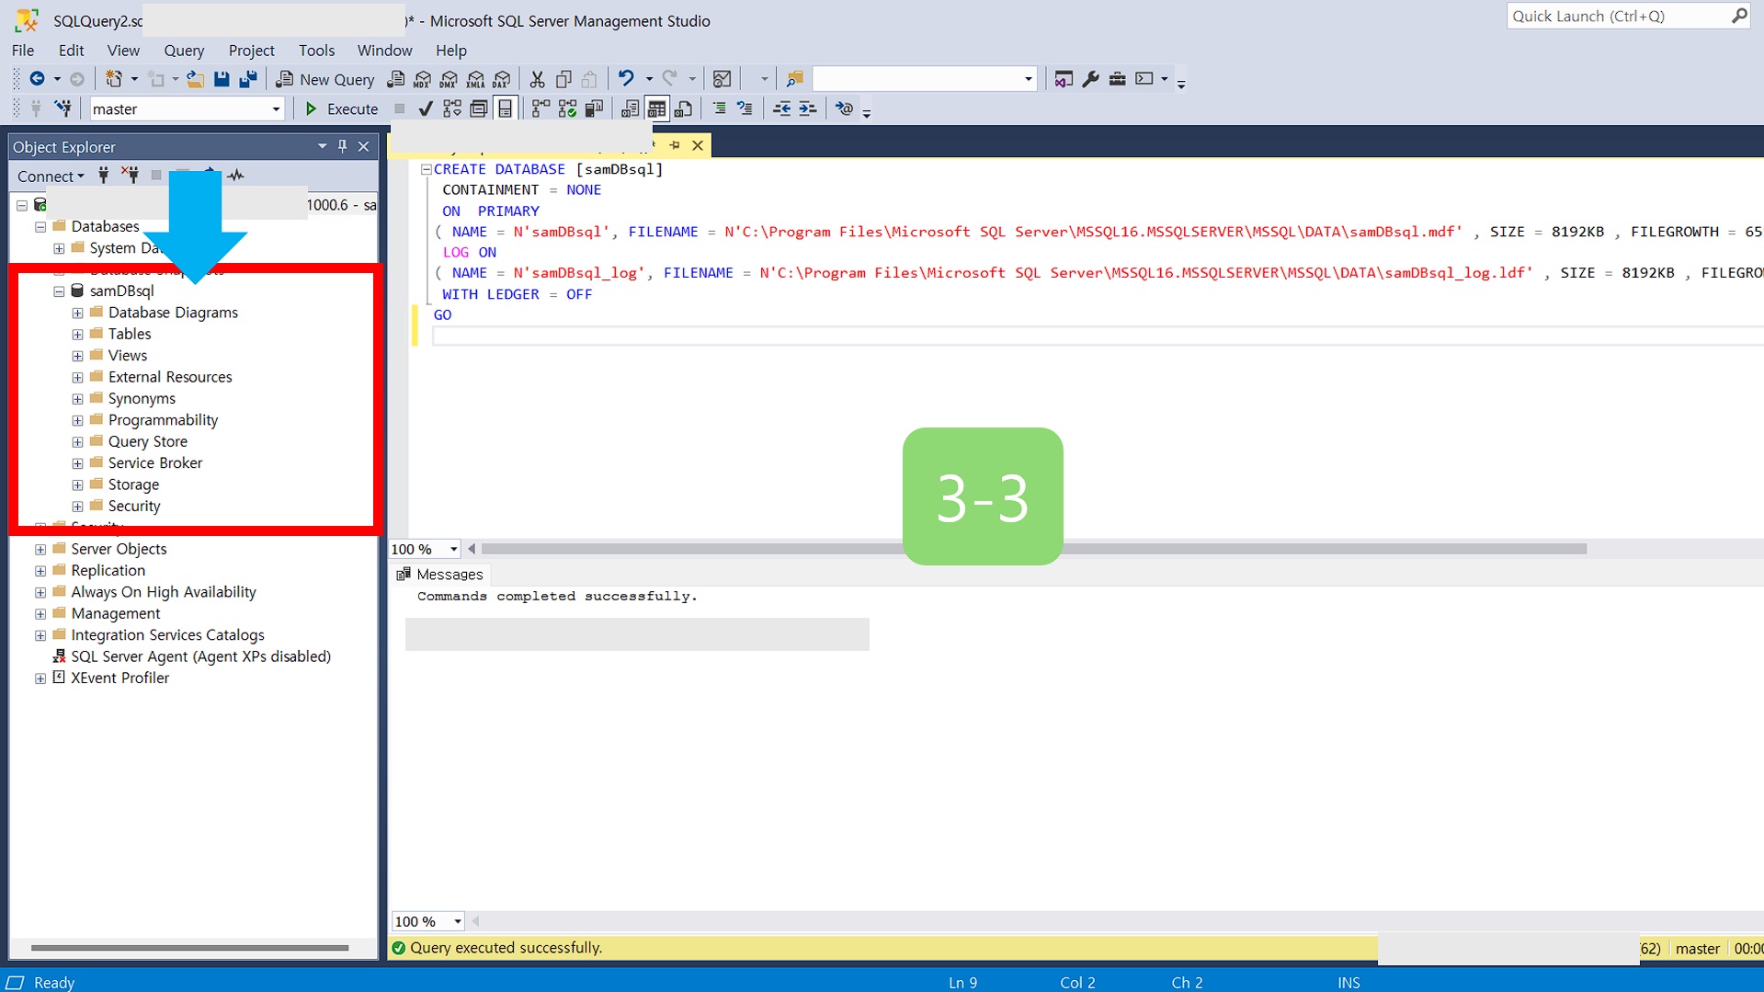Viewport: 1764px width, 992px height.
Task: Select the Views folder in the tree
Action: pos(127,355)
